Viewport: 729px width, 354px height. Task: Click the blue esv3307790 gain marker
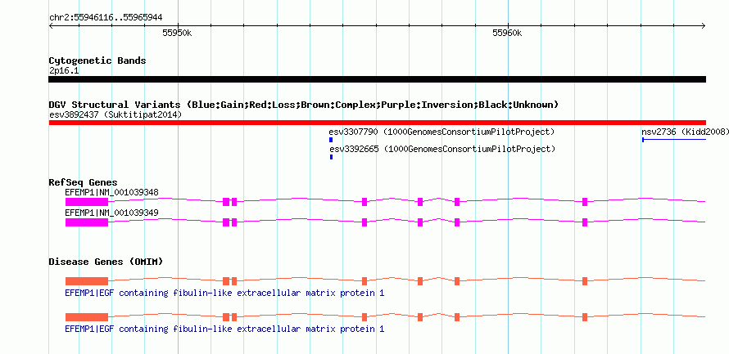pyautogui.click(x=331, y=140)
